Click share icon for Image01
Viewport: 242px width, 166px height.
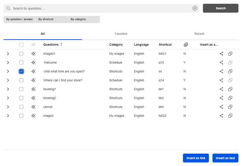[x=221, y=54]
